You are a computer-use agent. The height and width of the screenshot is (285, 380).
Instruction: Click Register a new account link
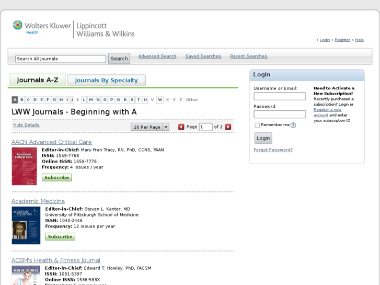(x=327, y=112)
